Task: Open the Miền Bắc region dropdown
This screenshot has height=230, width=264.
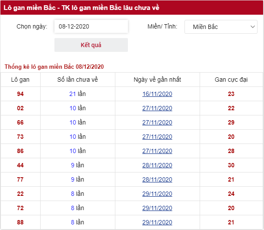Action: tap(221, 27)
